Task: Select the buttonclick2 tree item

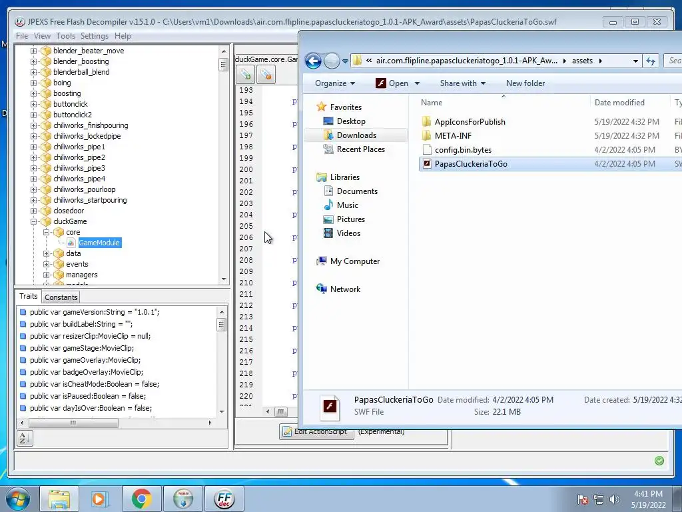Action: coord(73,115)
